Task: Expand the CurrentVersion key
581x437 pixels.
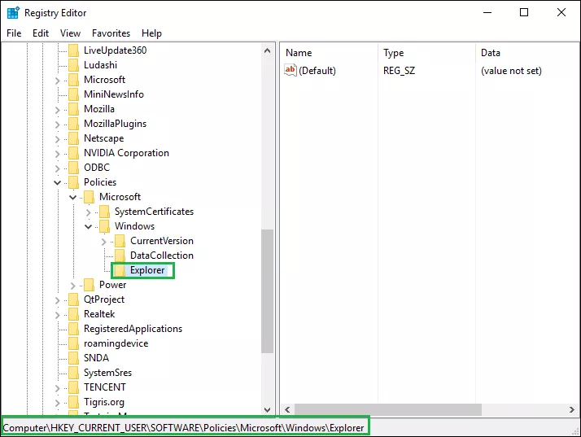Action: [104, 242]
